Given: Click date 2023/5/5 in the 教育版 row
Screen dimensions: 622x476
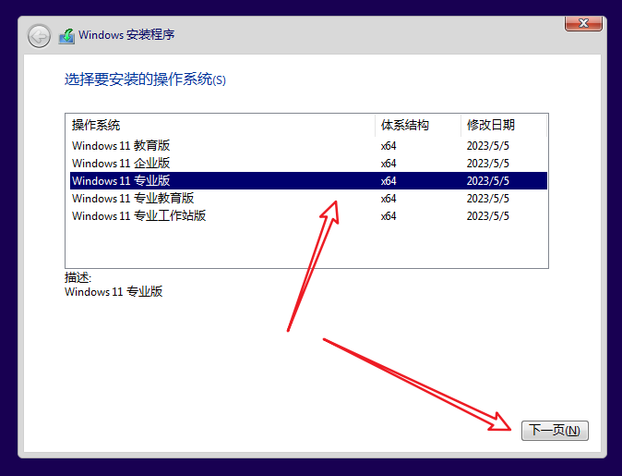Looking at the screenshot, I should pyautogui.click(x=487, y=146).
